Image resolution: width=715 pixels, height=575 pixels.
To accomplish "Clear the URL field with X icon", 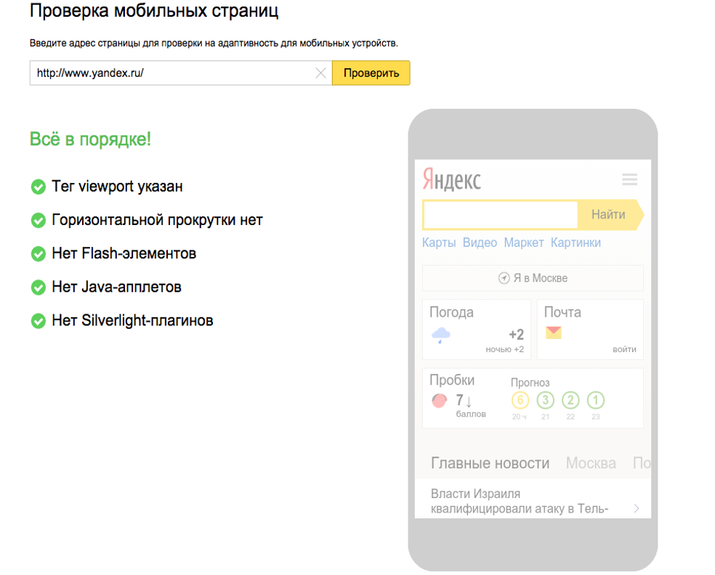I will click(x=320, y=73).
